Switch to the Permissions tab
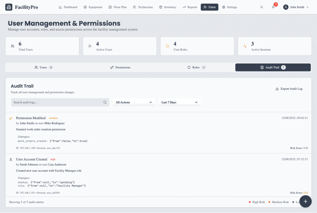The height and width of the screenshot is (213, 317). (120, 67)
